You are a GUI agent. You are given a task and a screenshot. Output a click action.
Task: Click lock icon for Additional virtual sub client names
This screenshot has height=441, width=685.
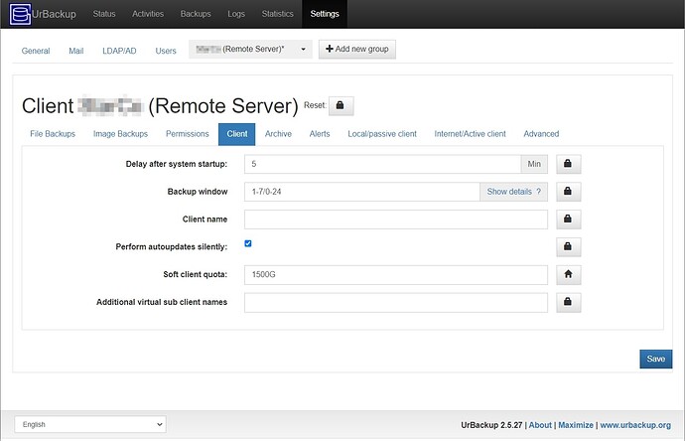[x=569, y=302]
